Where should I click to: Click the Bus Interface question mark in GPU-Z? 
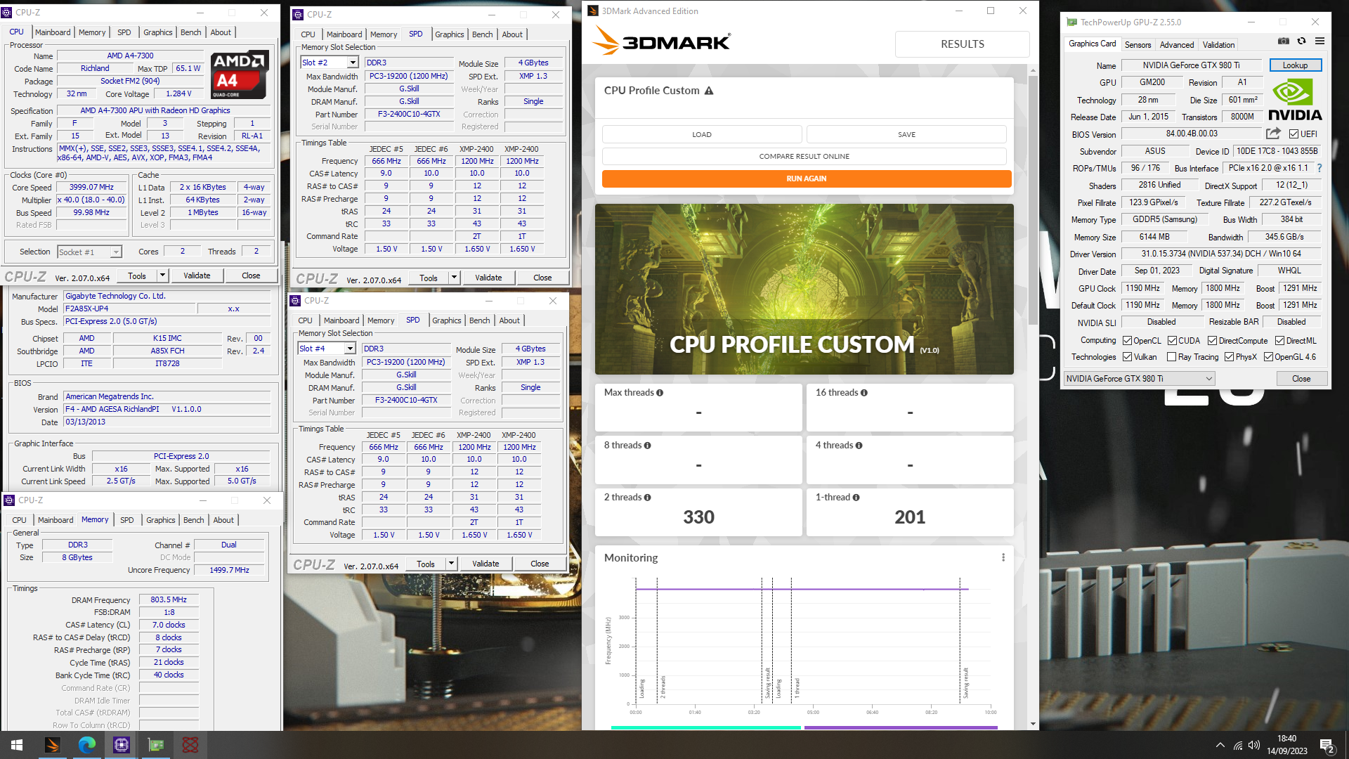[x=1319, y=168]
